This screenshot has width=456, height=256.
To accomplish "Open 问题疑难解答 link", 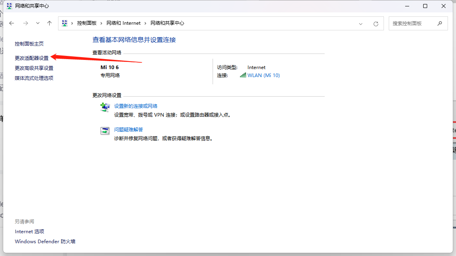I will click(x=129, y=130).
